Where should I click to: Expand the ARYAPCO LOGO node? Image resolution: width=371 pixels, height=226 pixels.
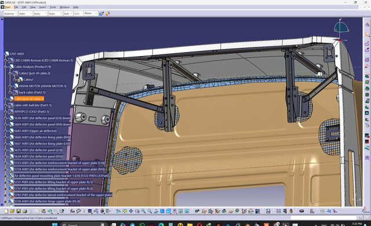(6, 112)
